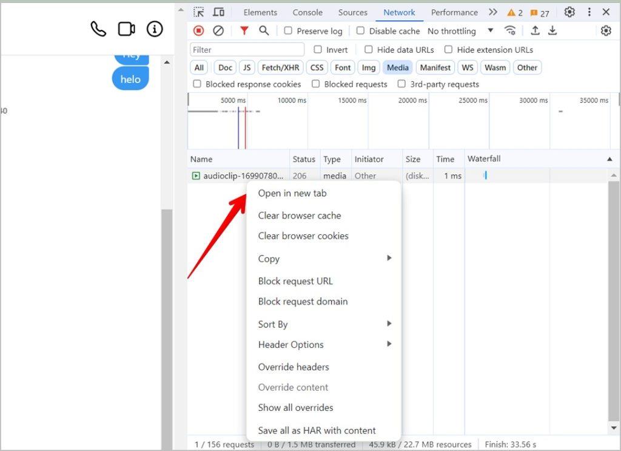Toggle the red filter funnel icon

244,30
